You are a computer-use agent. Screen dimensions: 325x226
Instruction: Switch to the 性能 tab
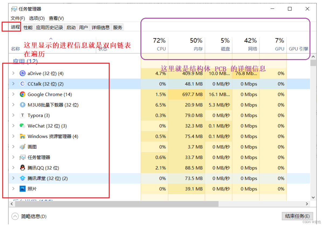[28, 27]
